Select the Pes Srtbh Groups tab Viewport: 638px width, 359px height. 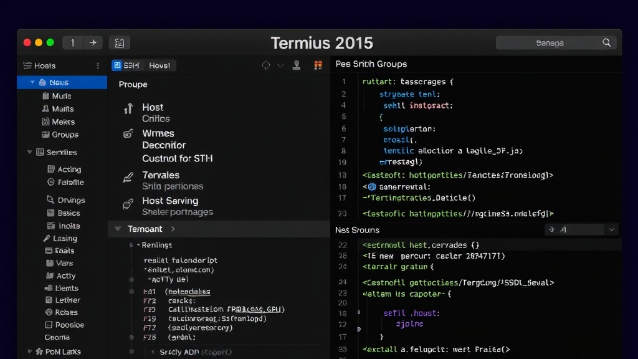click(x=371, y=64)
